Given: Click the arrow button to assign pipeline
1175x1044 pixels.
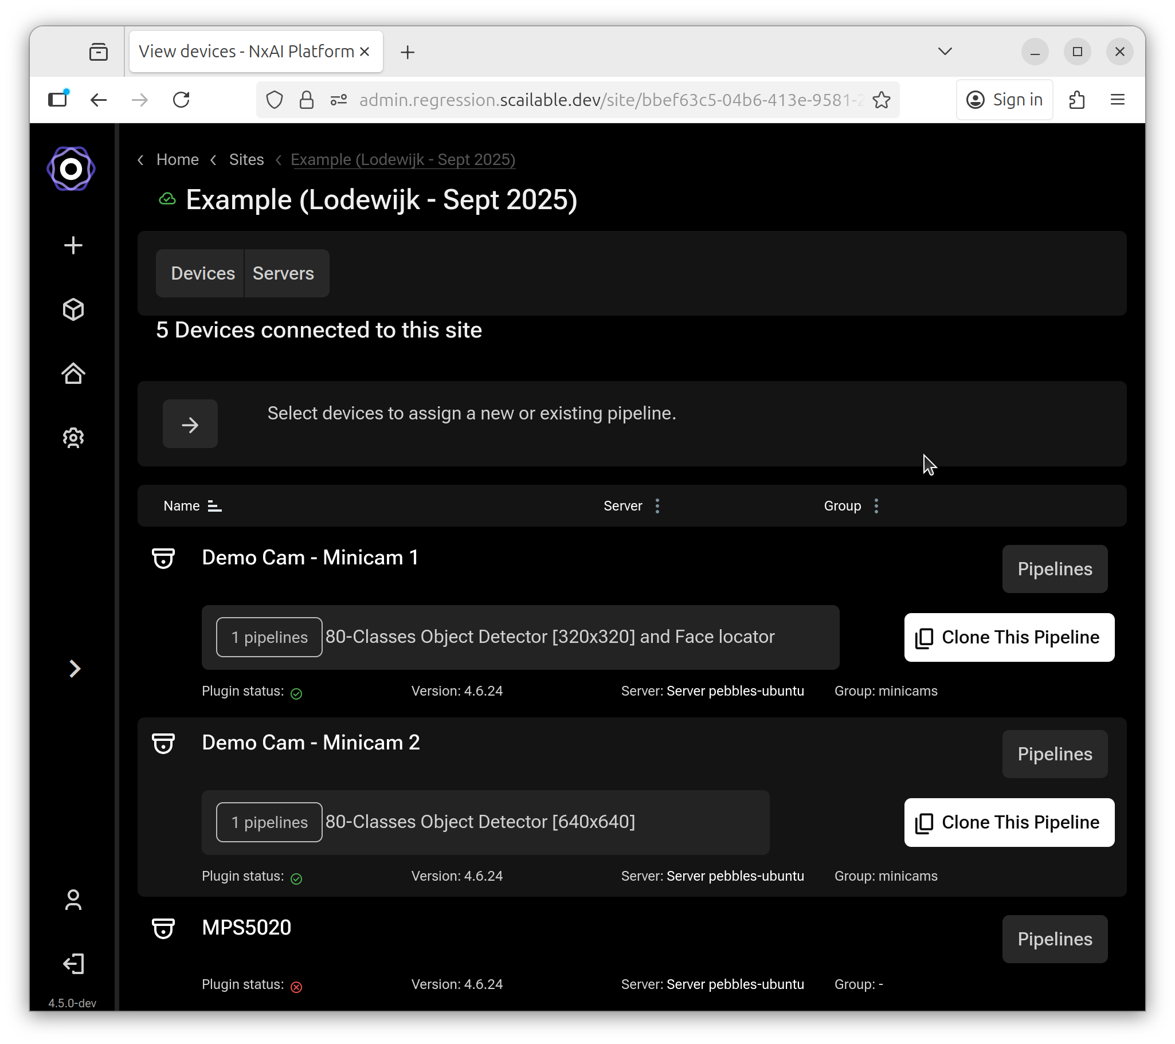Looking at the screenshot, I should pos(190,425).
